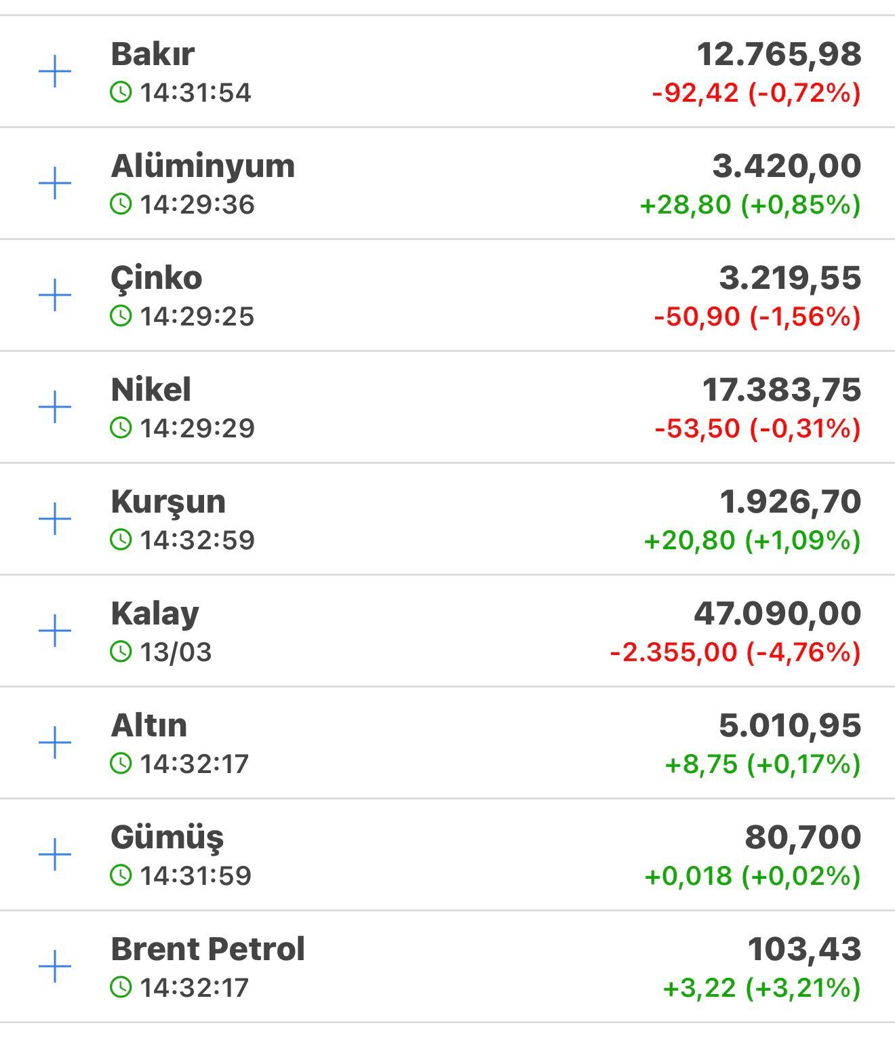Tap the Çinko change -50,90 (-1,56%)
Screen dimensions: 895x1049
[757, 317]
